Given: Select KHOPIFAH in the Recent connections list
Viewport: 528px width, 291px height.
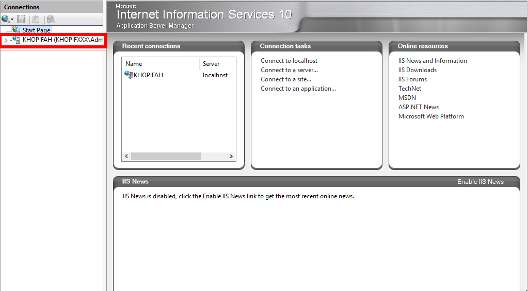Looking at the screenshot, I should pyautogui.click(x=148, y=75).
